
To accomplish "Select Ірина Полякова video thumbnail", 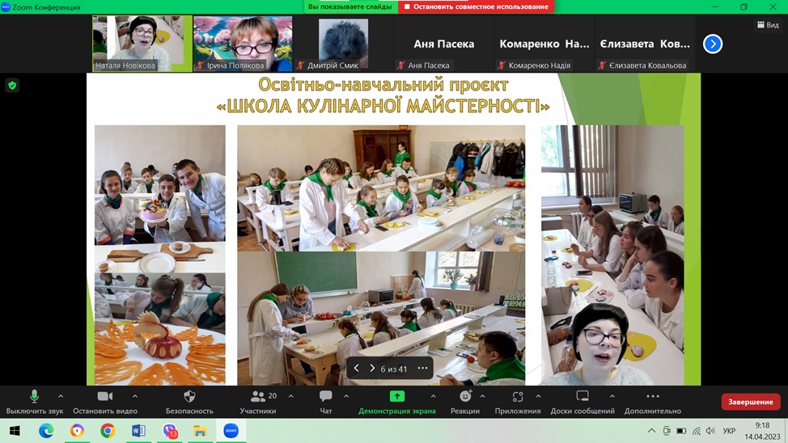I will 243,44.
